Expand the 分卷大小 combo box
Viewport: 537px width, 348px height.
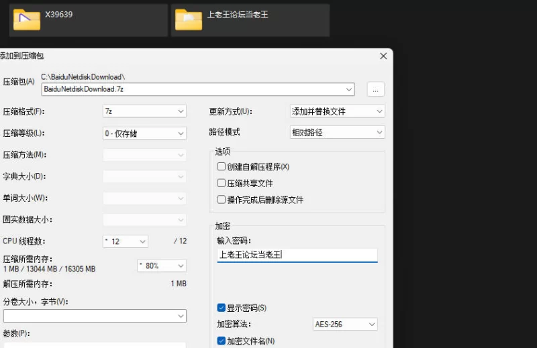point(181,316)
